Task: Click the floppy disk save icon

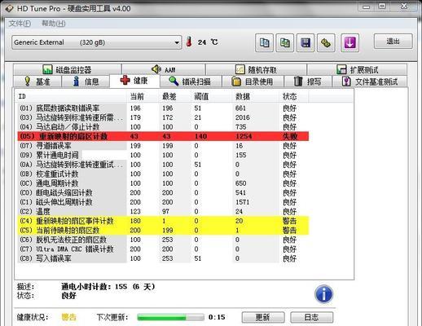Action: click(306, 42)
